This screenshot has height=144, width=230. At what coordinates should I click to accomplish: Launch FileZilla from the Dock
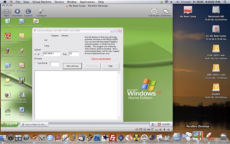pos(113,138)
